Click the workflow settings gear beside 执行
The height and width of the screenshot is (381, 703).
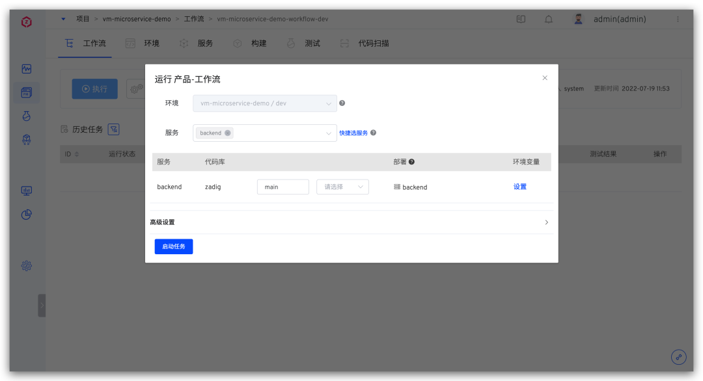[136, 89]
